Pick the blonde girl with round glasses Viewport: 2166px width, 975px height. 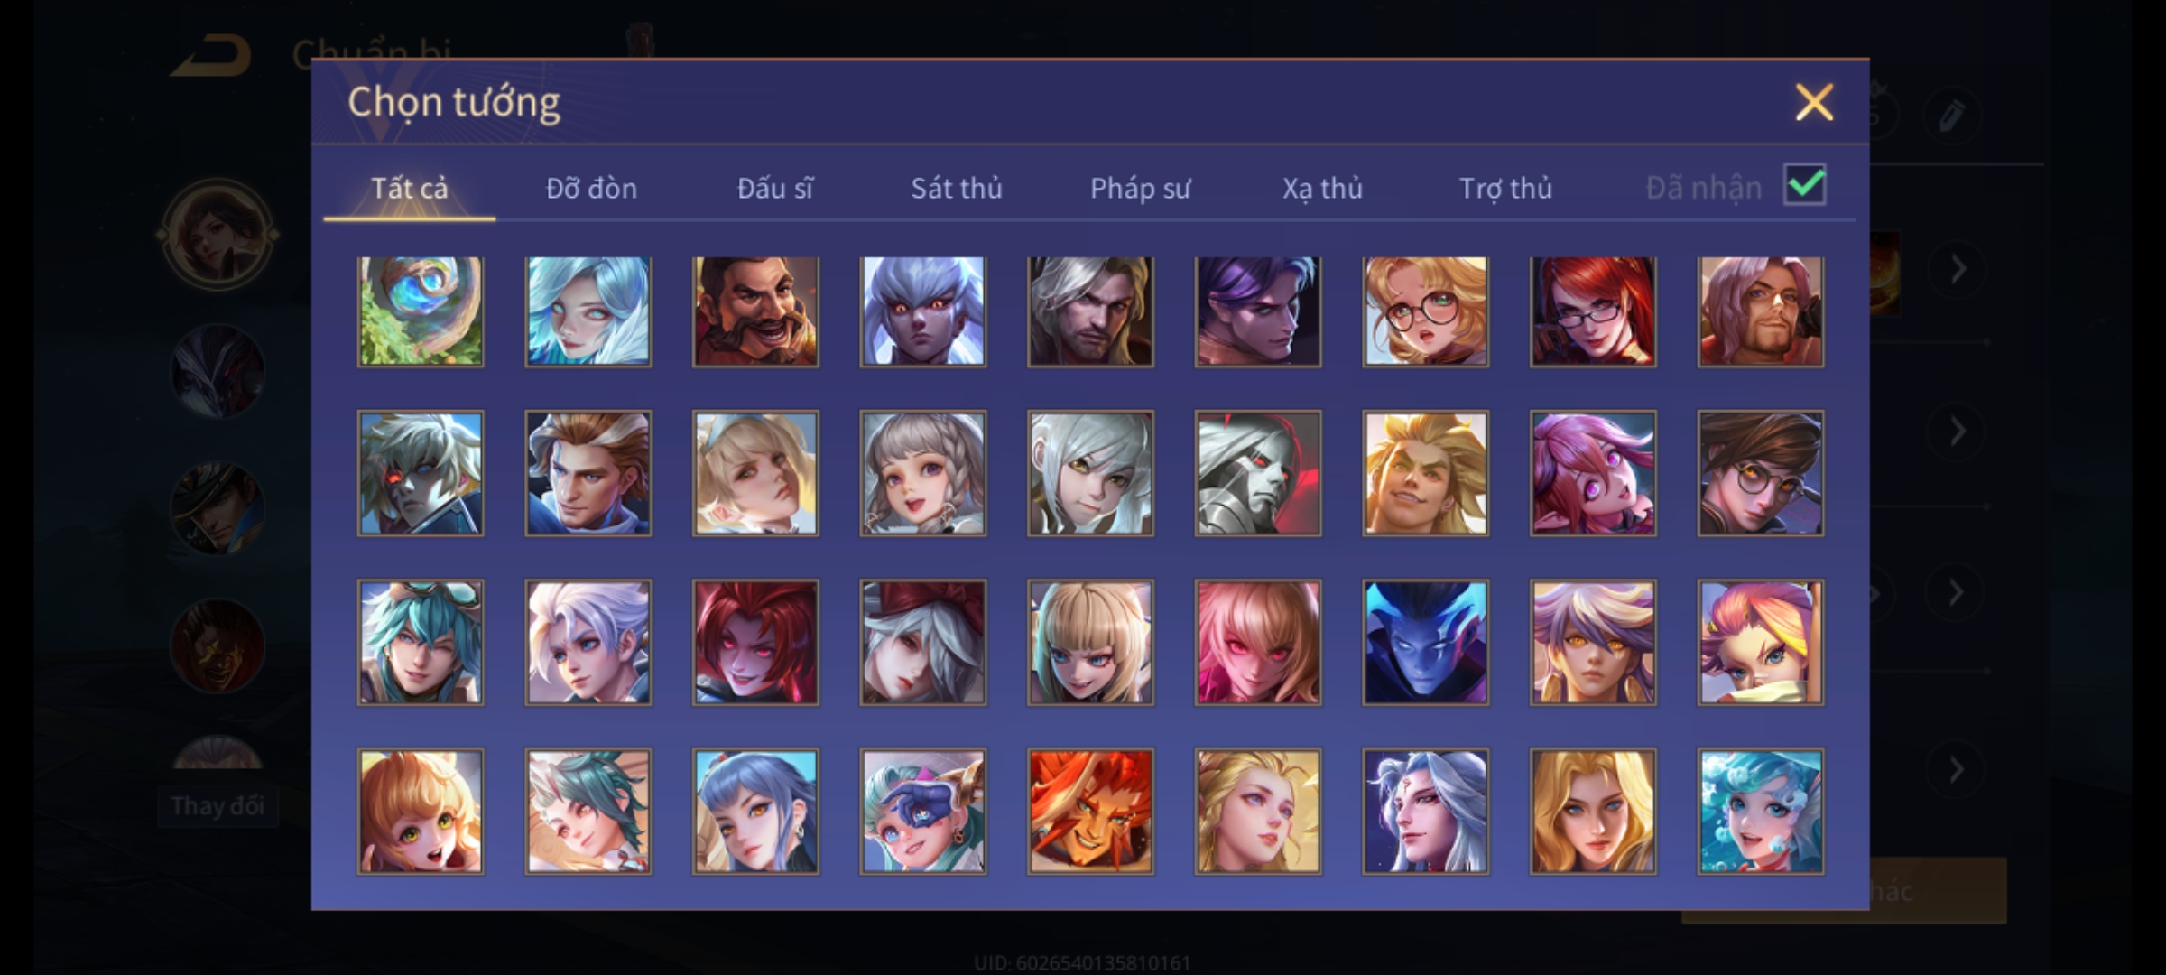point(1425,311)
